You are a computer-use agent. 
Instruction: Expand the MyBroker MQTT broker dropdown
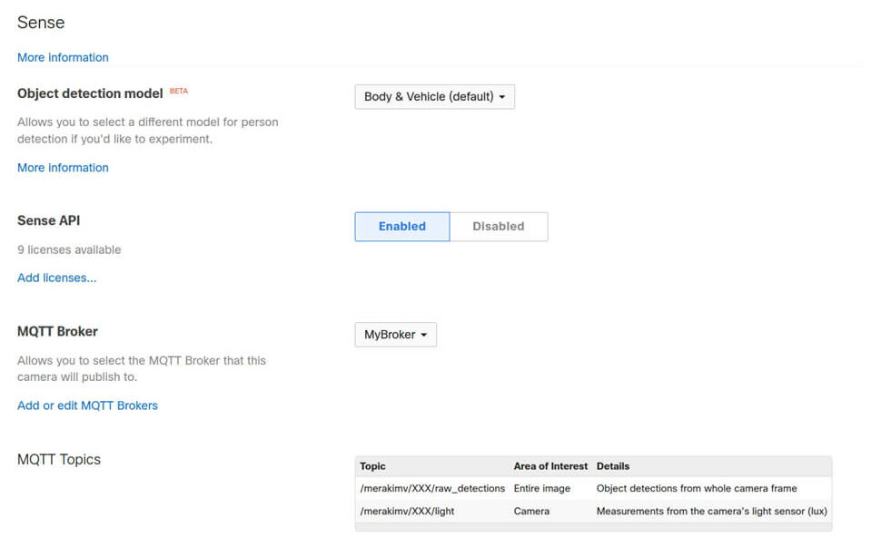click(x=396, y=335)
